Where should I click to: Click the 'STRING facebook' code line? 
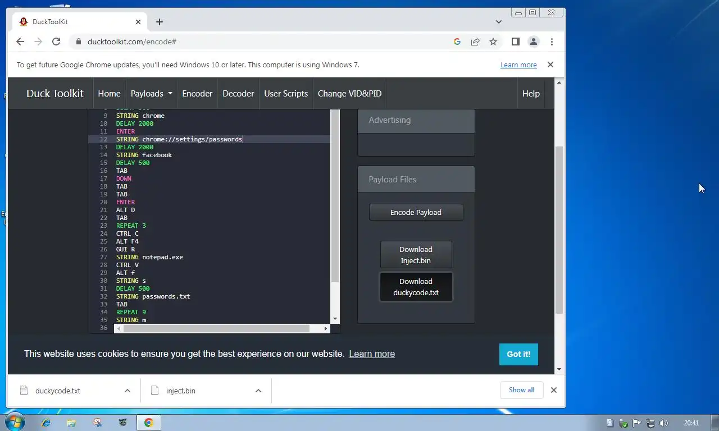tap(144, 155)
